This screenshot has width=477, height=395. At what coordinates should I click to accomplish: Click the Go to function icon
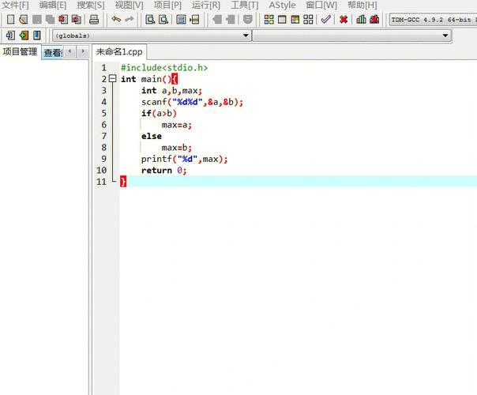181,20
